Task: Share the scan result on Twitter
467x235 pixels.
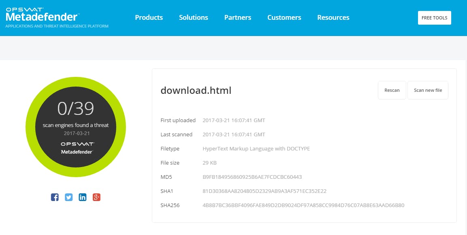Action: (69, 197)
